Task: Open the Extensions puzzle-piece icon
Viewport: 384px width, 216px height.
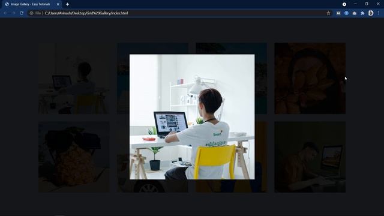Action: (362, 13)
